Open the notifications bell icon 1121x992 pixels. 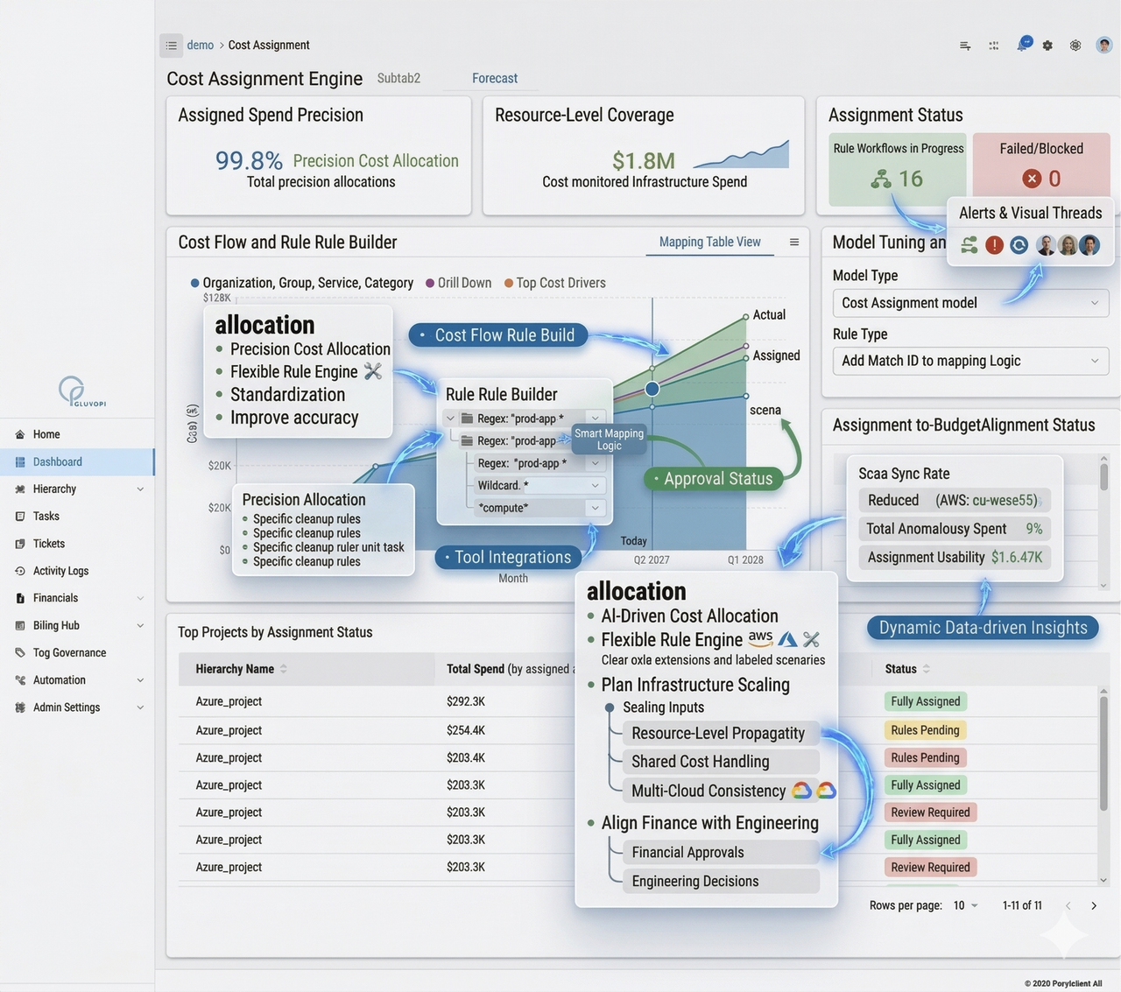[x=1022, y=45]
